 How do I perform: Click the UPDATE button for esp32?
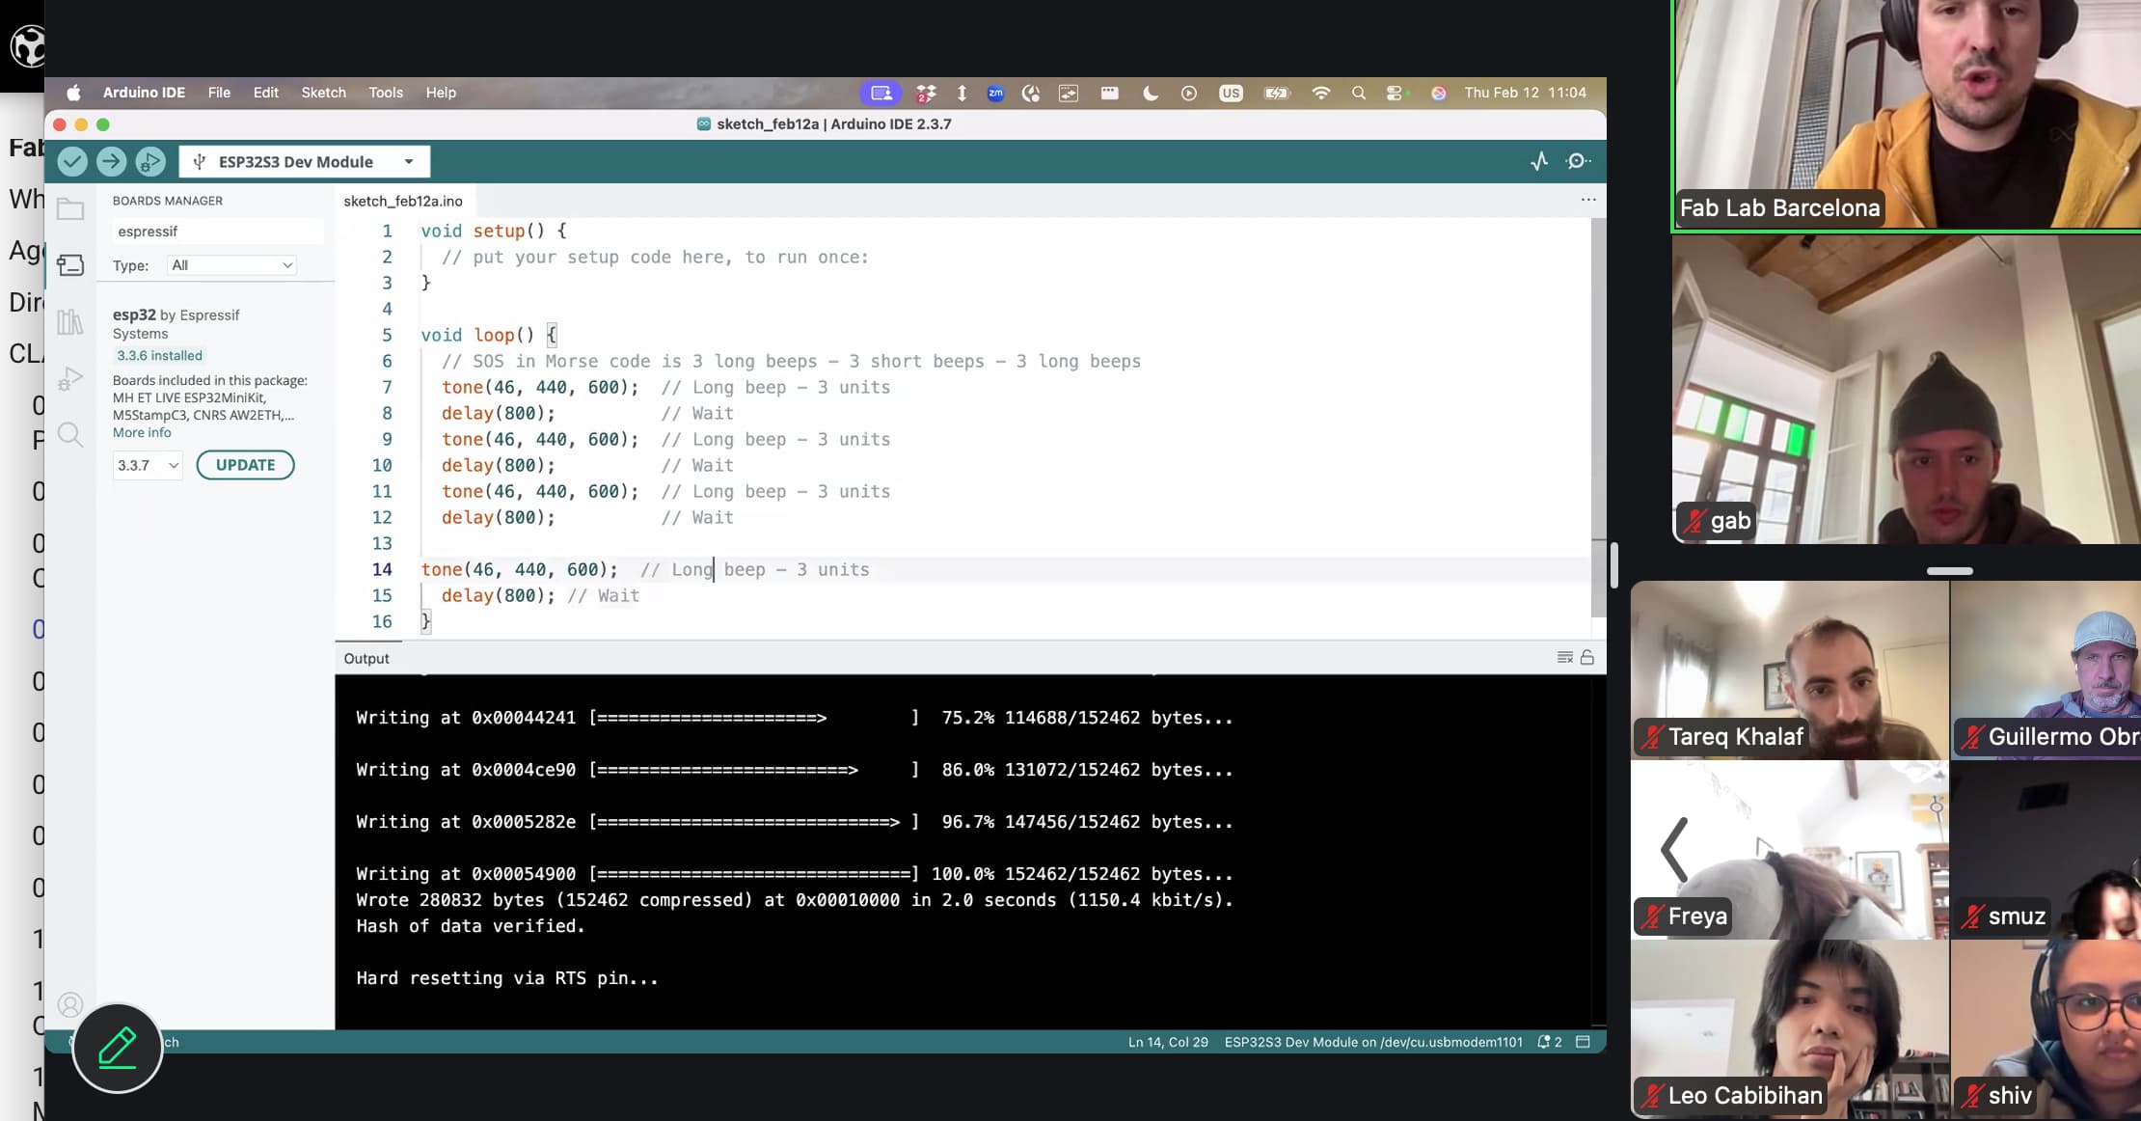pos(245,465)
